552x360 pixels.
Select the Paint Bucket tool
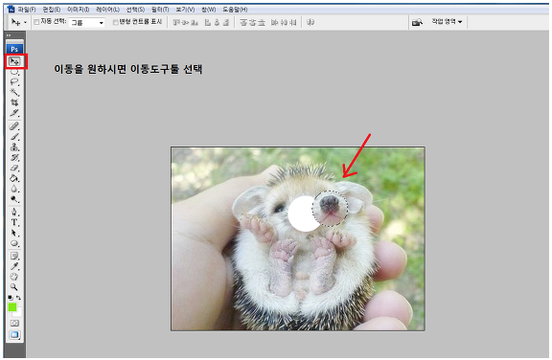click(14, 178)
